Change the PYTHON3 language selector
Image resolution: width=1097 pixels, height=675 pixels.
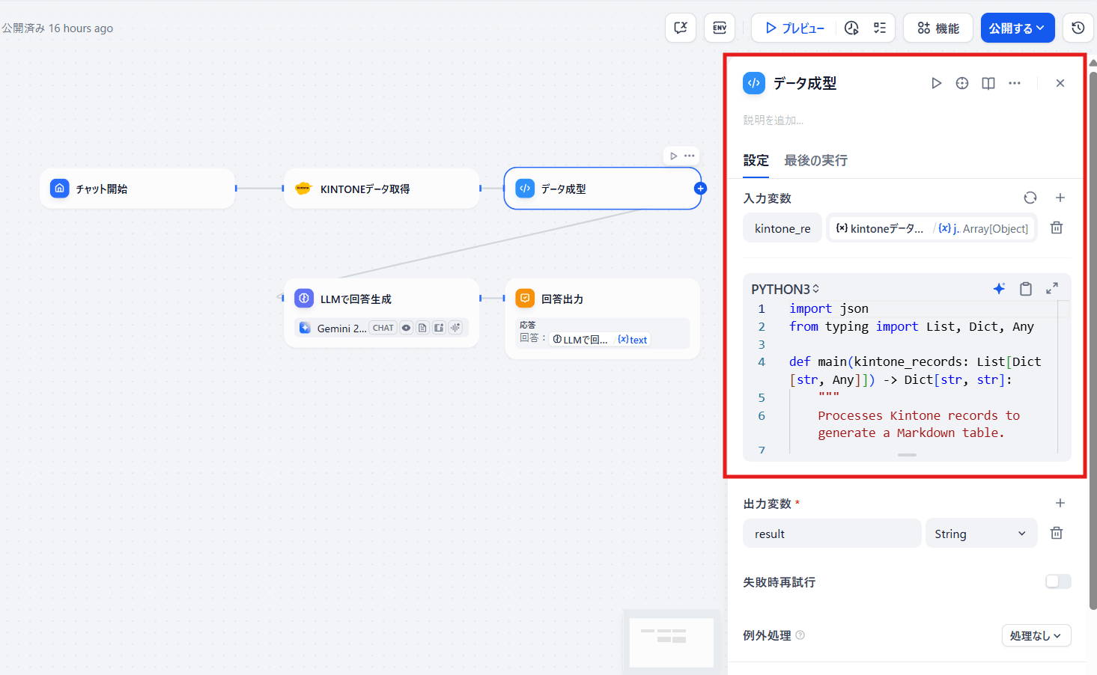pos(785,289)
